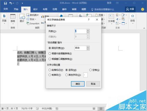
Task: Open the 视图 View tab
Action: click(x=84, y=9)
